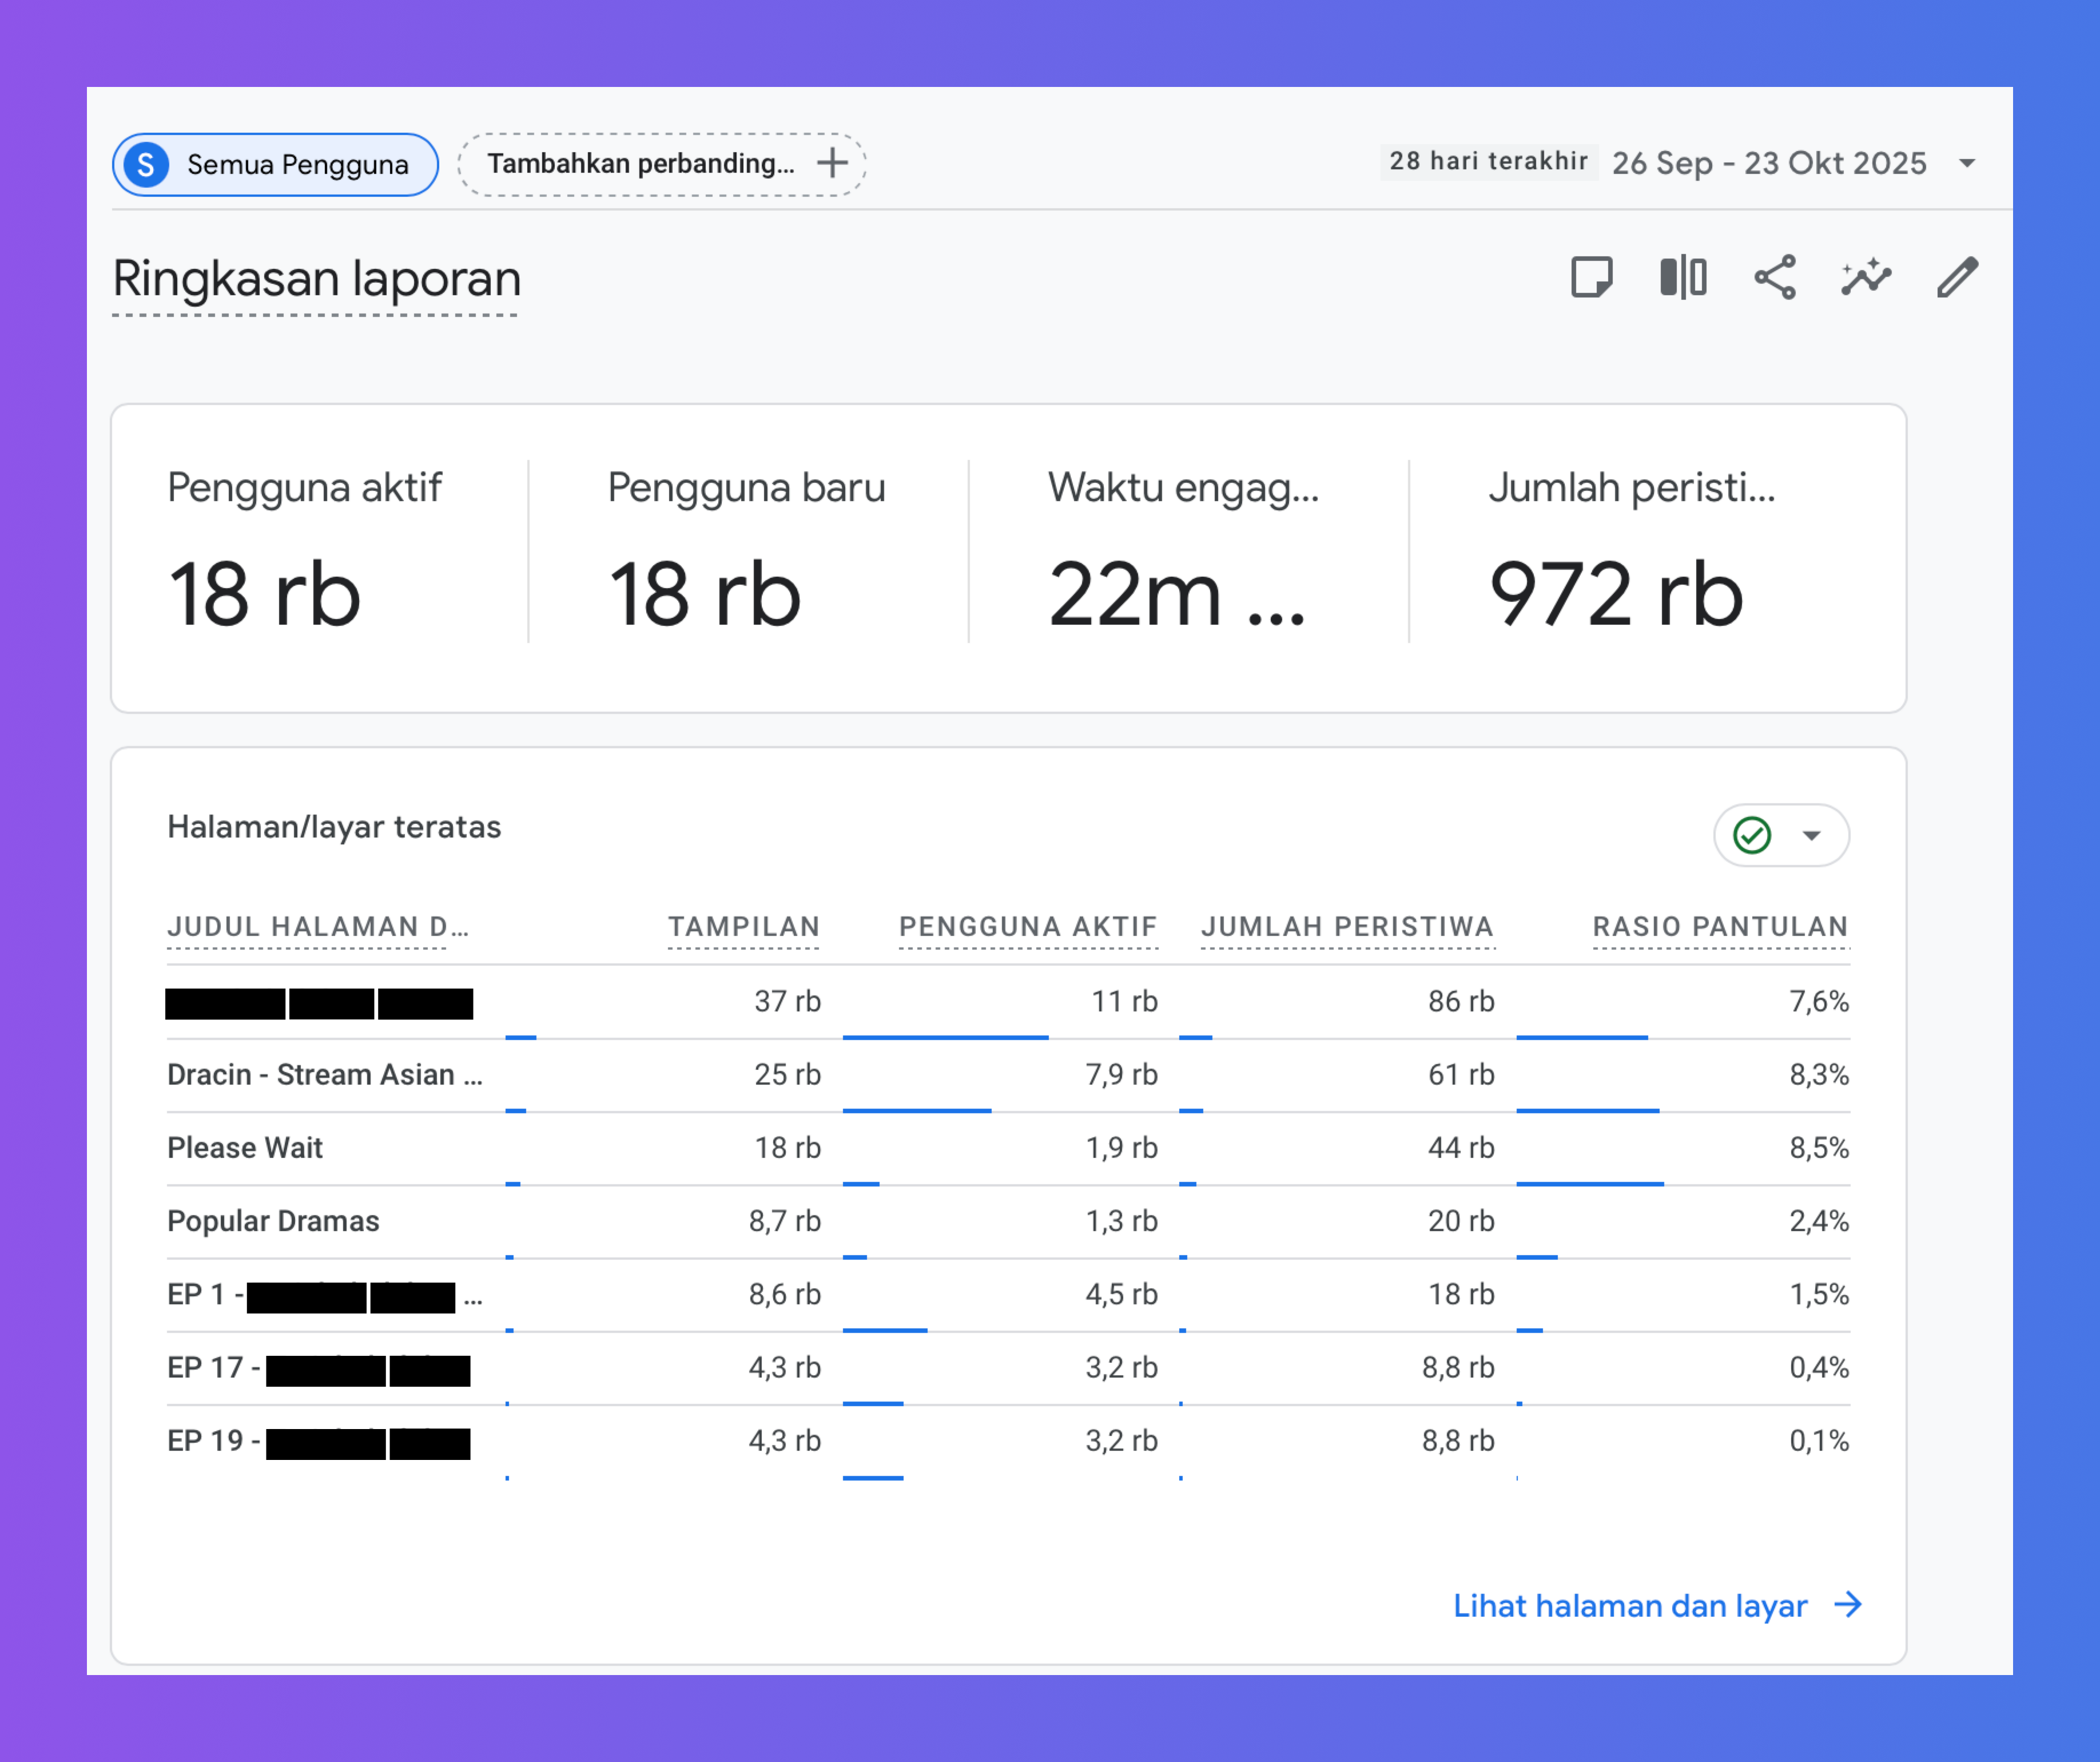2100x1762 pixels.
Task: Click the notes icon in report header
Action: (1591, 277)
